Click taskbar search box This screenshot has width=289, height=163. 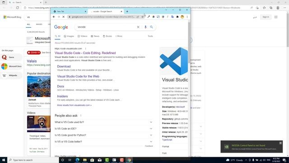pyautogui.click(x=33, y=160)
